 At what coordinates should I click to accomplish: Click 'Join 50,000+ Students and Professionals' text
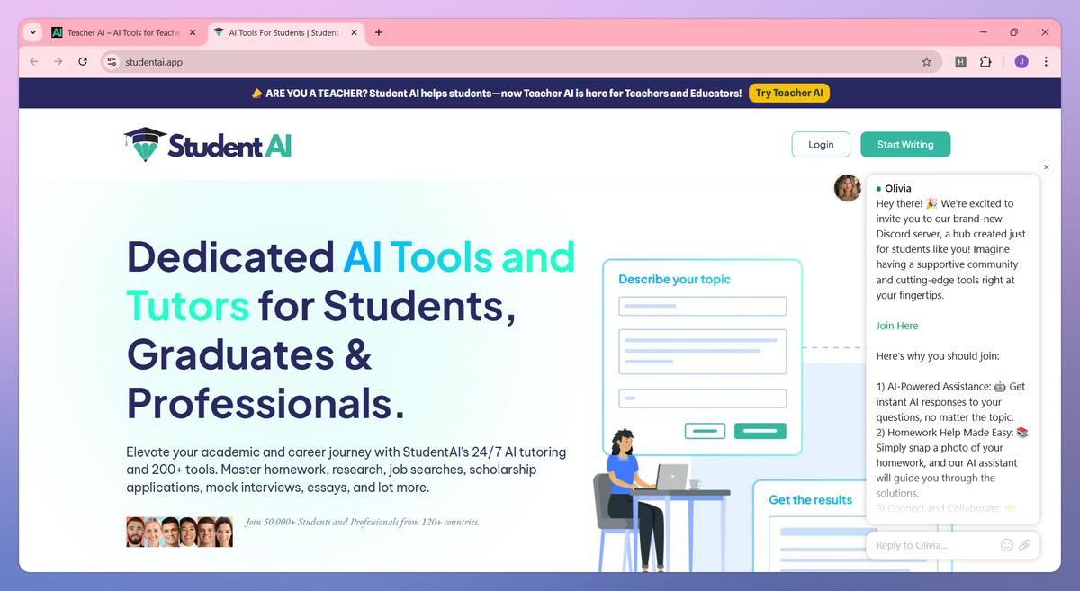point(363,522)
